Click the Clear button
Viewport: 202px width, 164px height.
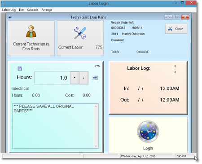click(176, 29)
